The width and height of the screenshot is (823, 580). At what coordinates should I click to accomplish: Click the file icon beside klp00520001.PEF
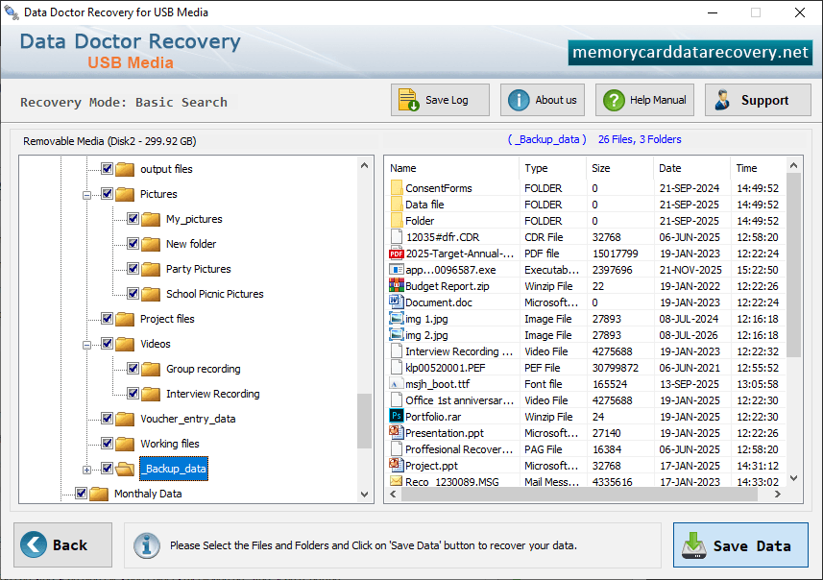pos(397,367)
